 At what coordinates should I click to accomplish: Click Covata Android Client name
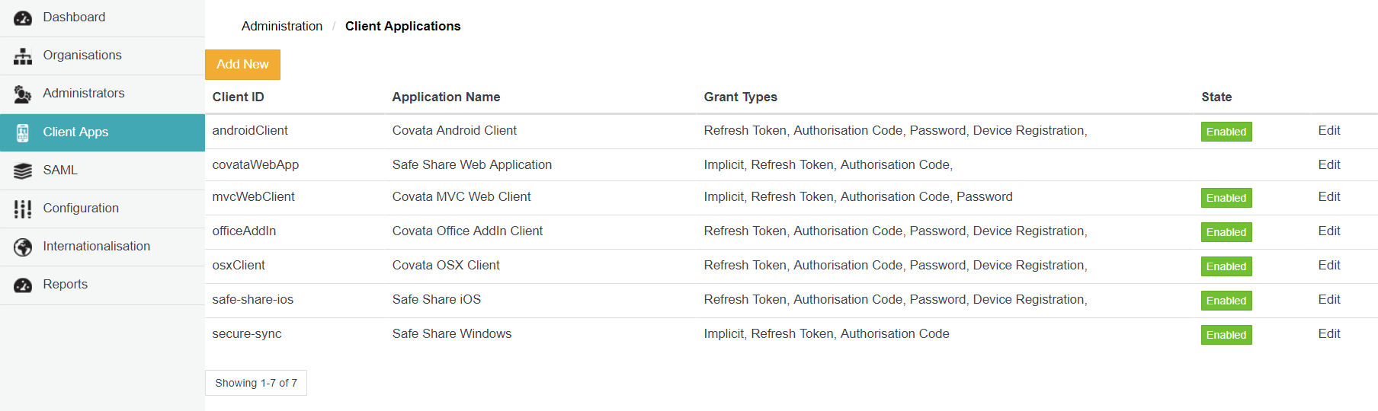click(454, 131)
